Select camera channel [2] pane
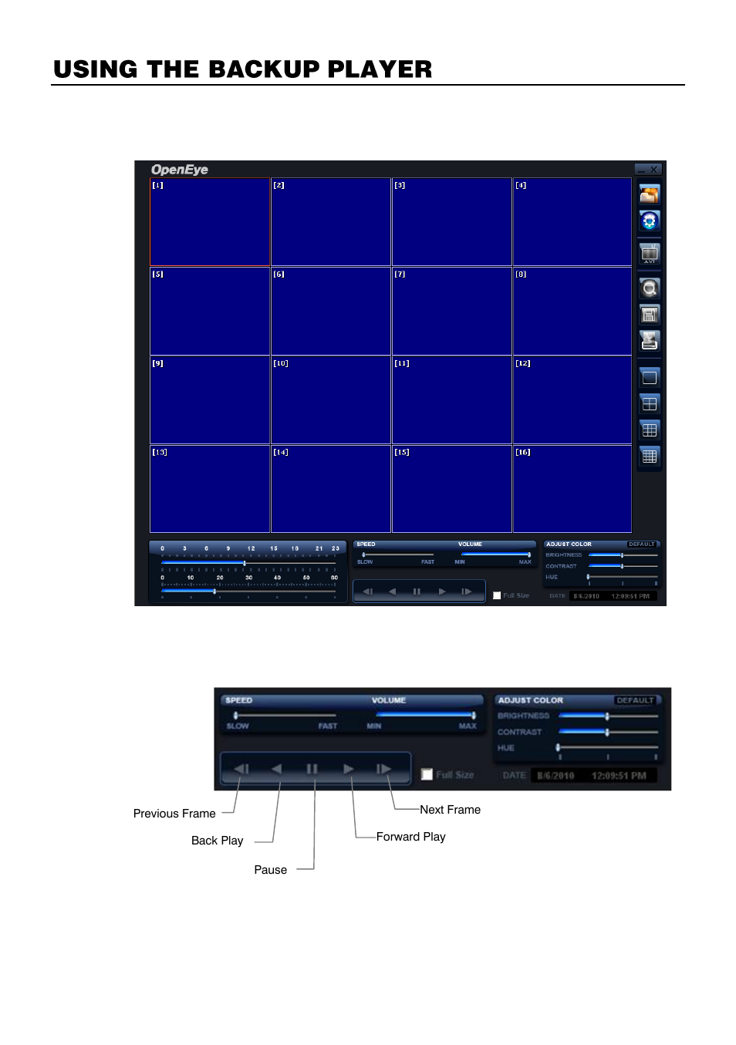Image resolution: width=736 pixels, height=1045 pixels. (x=331, y=222)
